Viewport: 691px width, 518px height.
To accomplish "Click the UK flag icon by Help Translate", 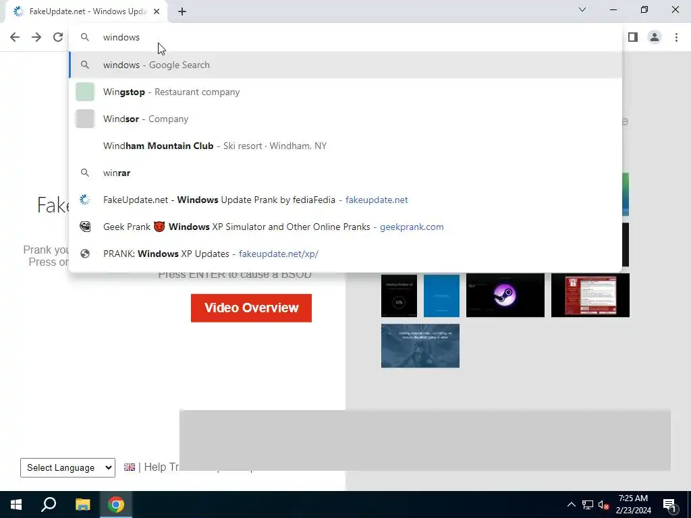I will pyautogui.click(x=130, y=467).
